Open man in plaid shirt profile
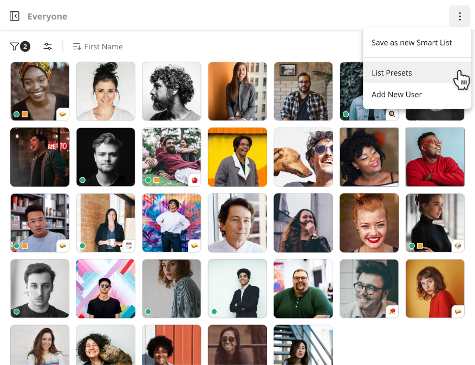 [x=303, y=91]
